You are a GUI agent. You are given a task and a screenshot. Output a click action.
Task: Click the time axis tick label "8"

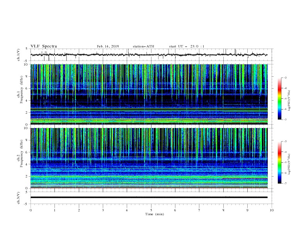tap(223, 210)
